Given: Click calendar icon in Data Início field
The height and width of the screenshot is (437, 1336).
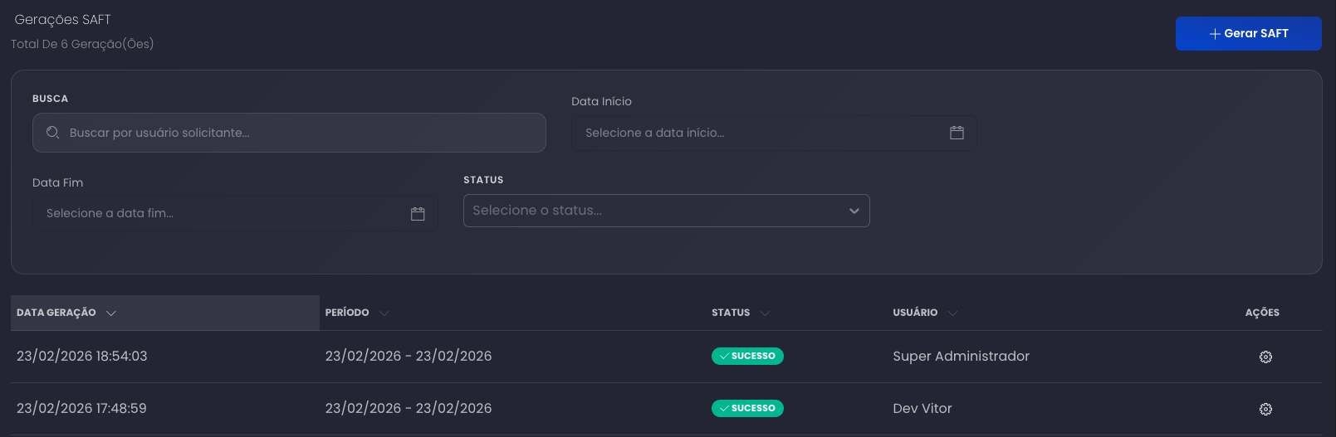Looking at the screenshot, I should 957,133.
